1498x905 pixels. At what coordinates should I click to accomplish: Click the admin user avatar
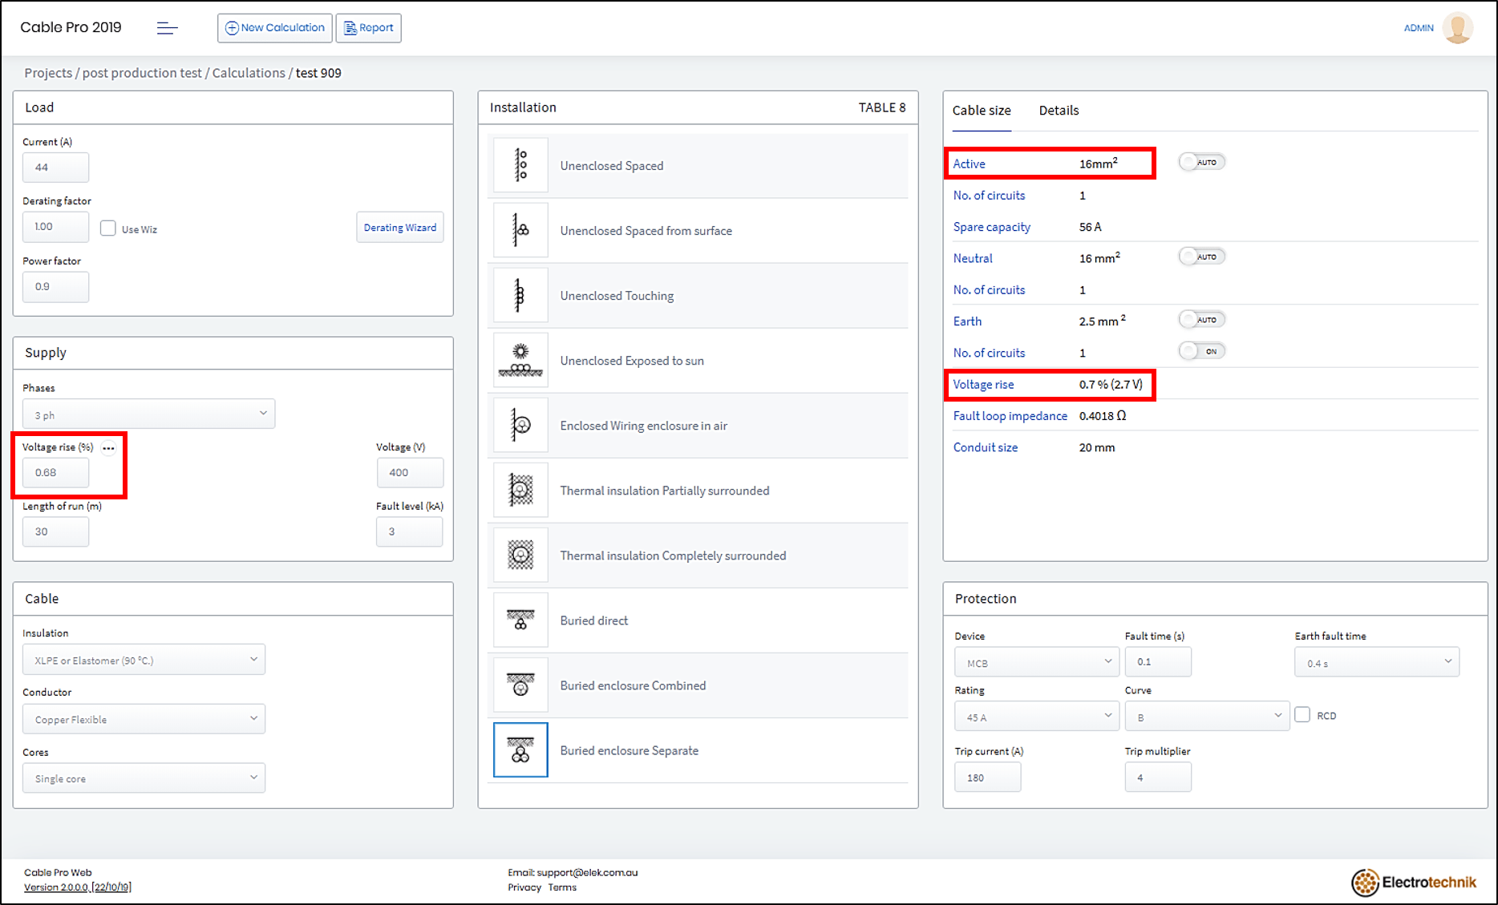(x=1457, y=28)
